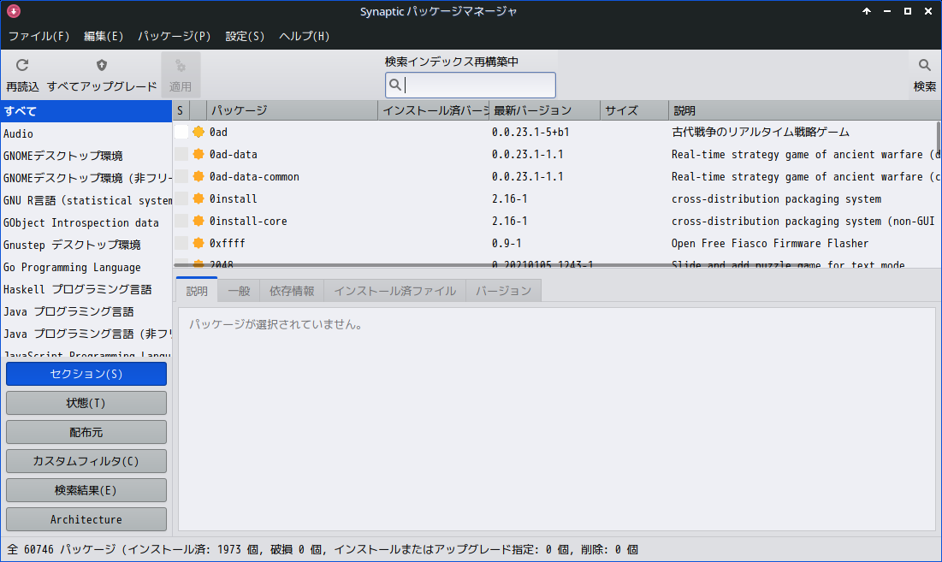
Task: Open the 設定(S) menu
Action: coord(245,36)
